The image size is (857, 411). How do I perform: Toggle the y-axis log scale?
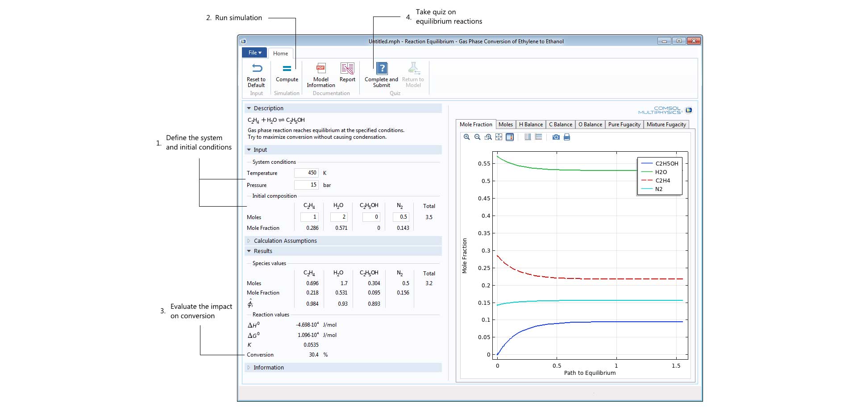point(539,137)
